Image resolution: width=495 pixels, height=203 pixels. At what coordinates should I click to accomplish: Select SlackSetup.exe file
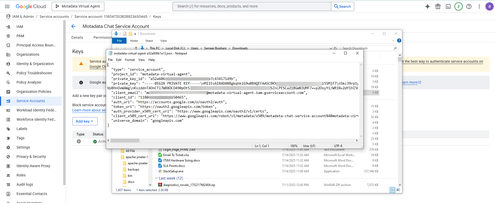[173, 171]
